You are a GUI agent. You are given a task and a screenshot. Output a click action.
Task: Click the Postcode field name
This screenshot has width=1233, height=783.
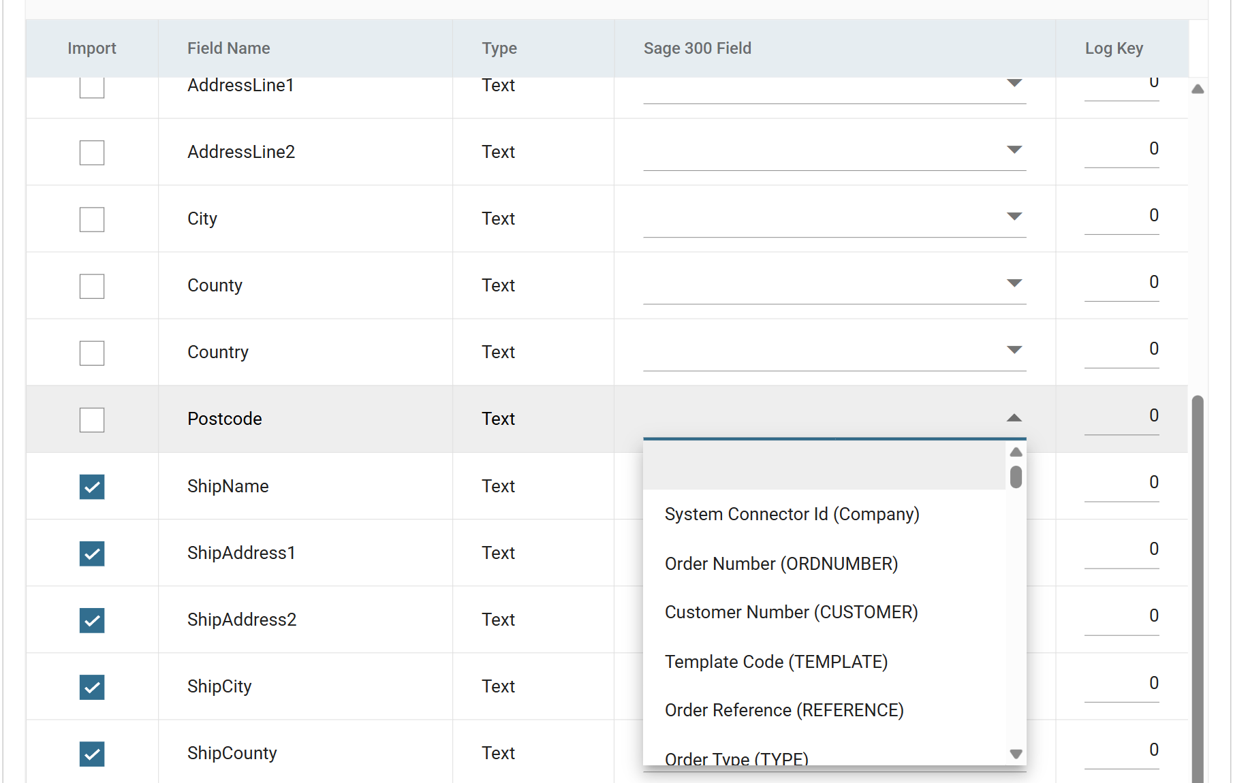[225, 419]
